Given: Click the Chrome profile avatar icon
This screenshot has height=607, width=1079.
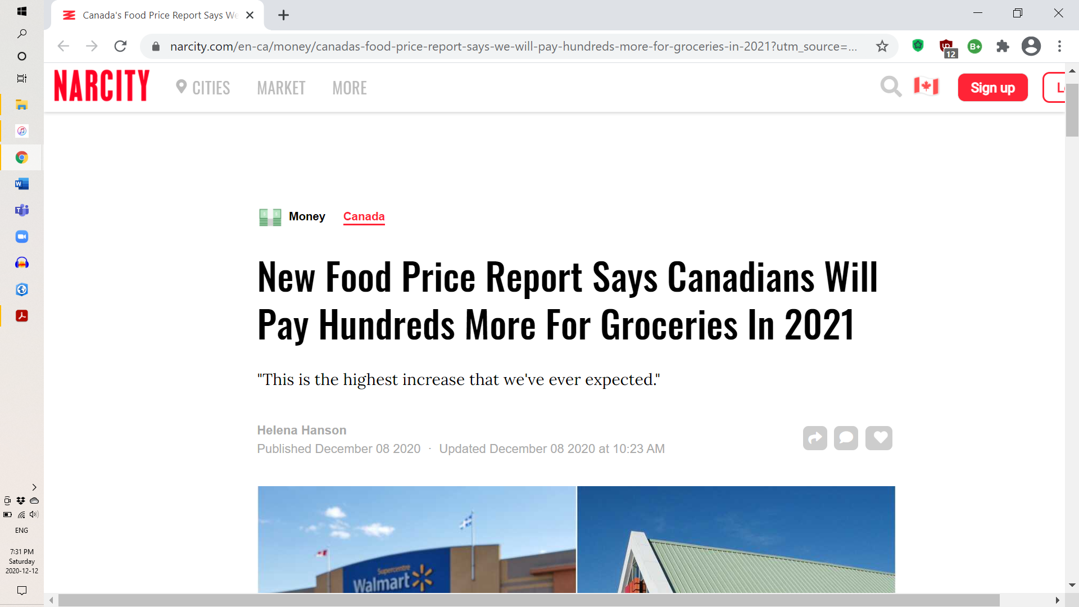Looking at the screenshot, I should click(x=1031, y=46).
